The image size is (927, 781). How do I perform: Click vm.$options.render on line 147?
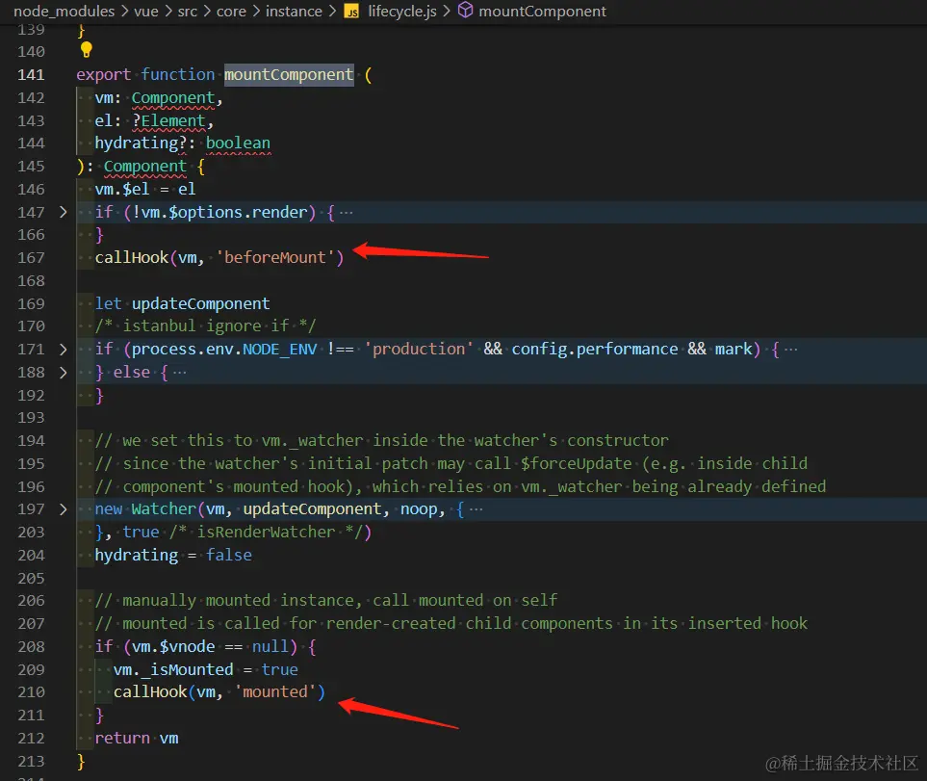pos(224,212)
